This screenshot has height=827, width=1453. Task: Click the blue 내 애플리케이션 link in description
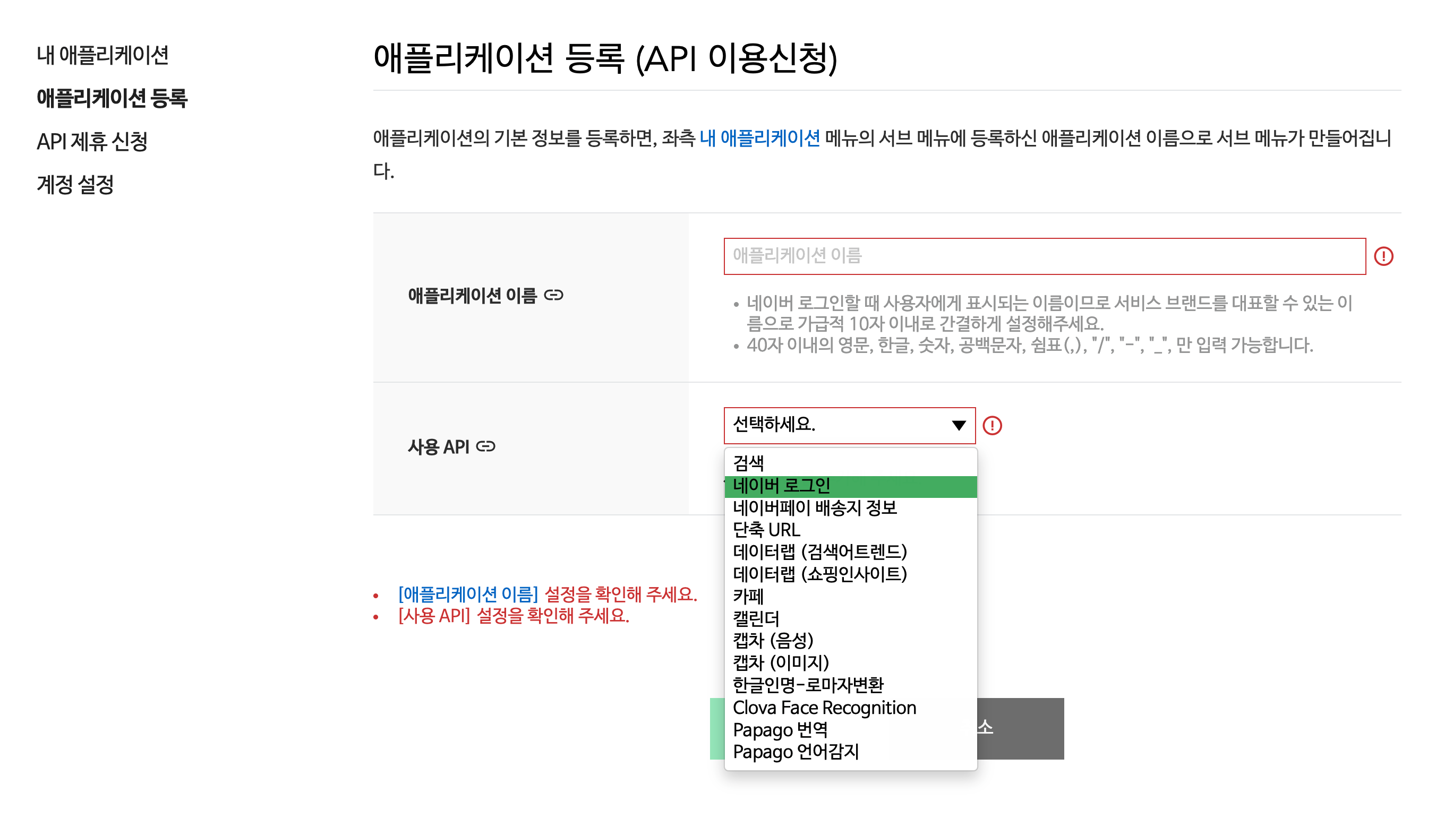click(x=759, y=138)
